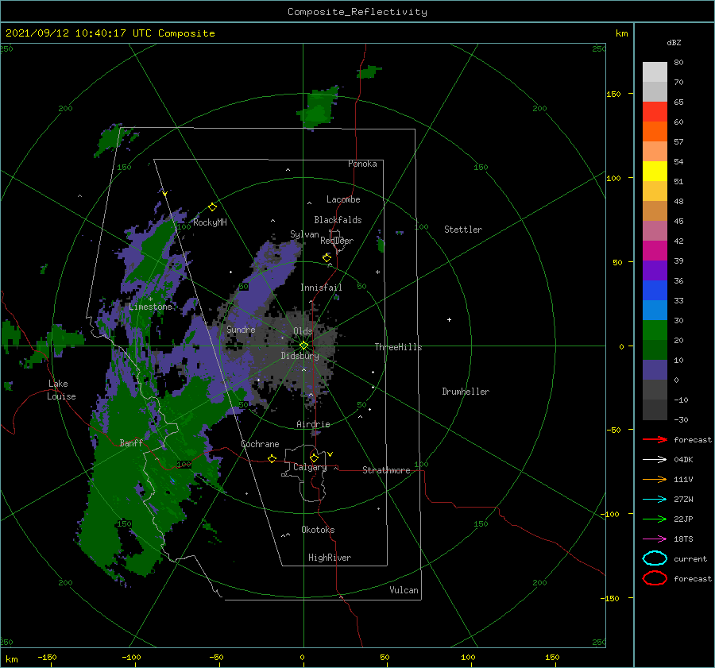Click the HighRiver label

[x=330, y=558]
